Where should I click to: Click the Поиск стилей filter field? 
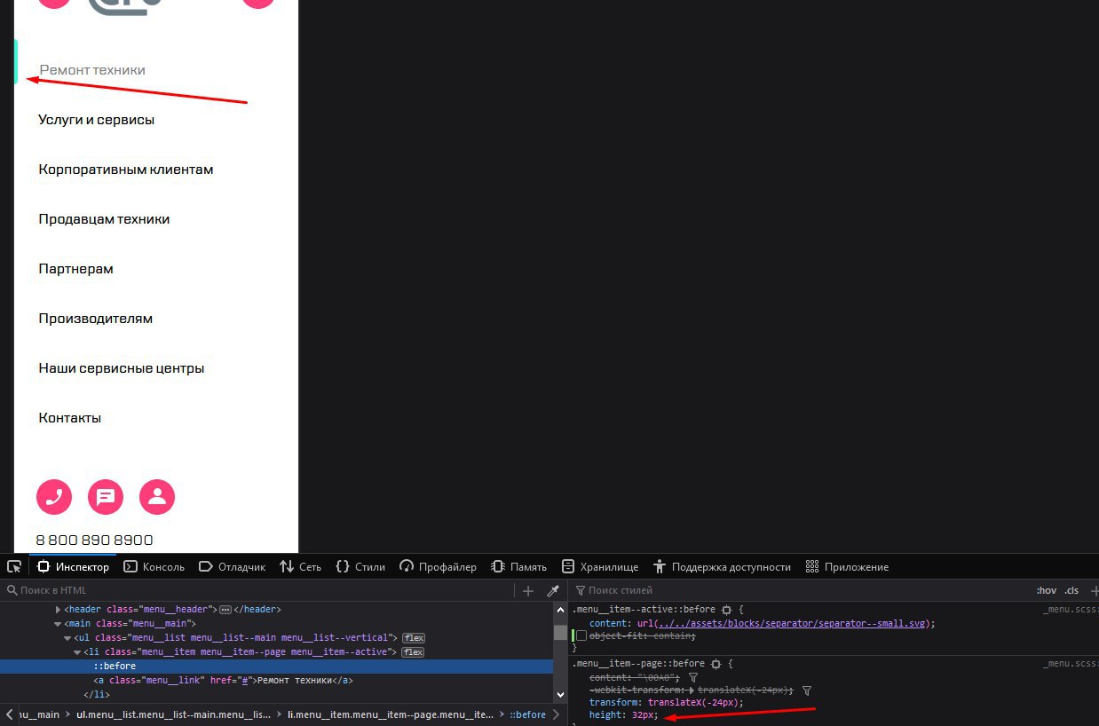coord(799,590)
